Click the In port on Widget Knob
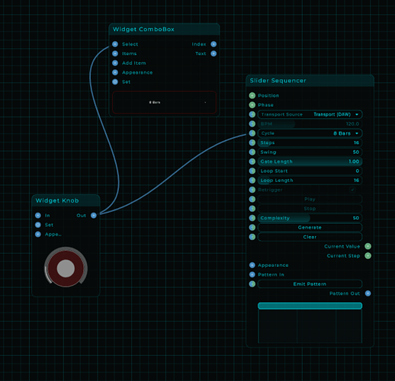Image resolution: width=395 pixels, height=381 pixels. pos(38,216)
